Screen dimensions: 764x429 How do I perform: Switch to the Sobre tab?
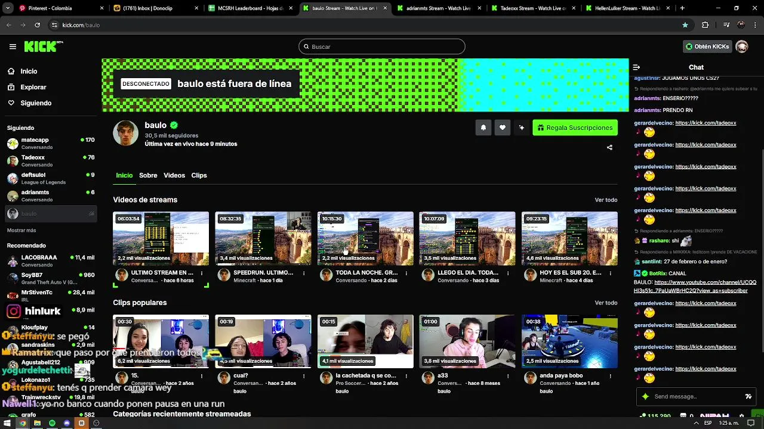[x=148, y=175]
